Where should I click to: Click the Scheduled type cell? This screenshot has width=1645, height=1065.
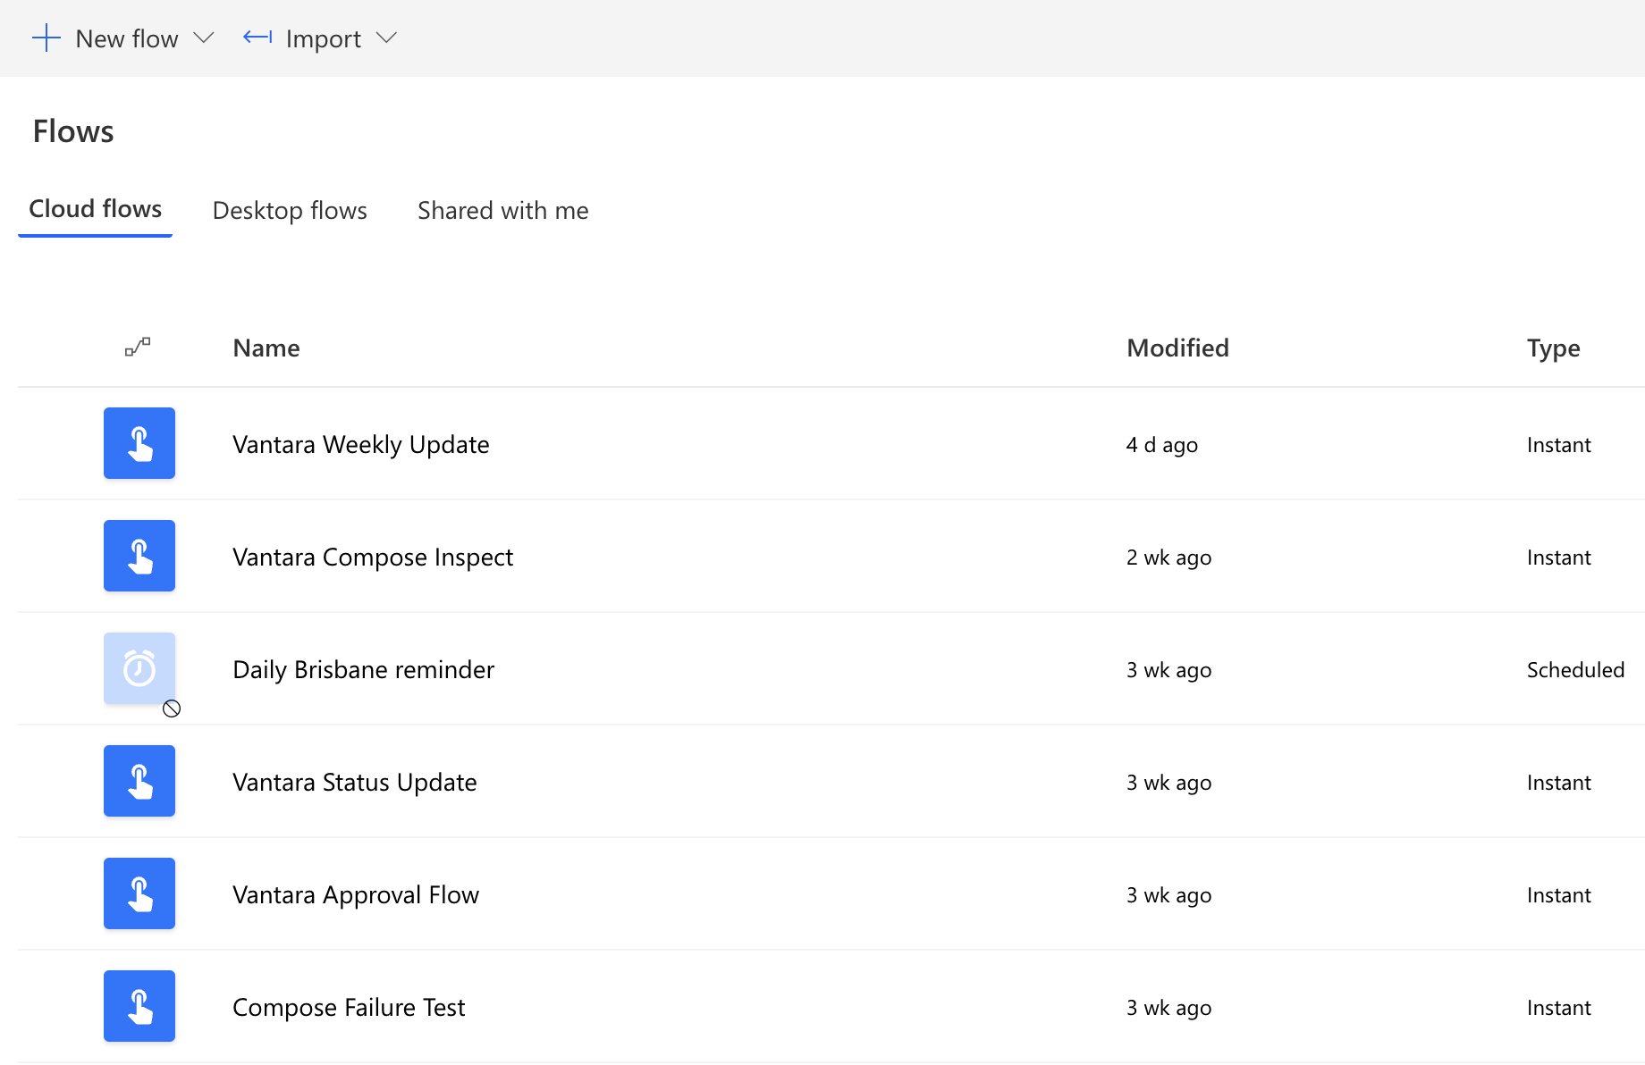point(1575,670)
